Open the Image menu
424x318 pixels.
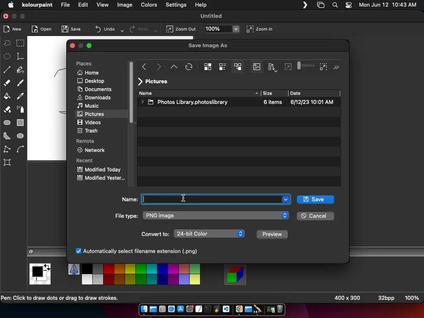[x=124, y=5]
